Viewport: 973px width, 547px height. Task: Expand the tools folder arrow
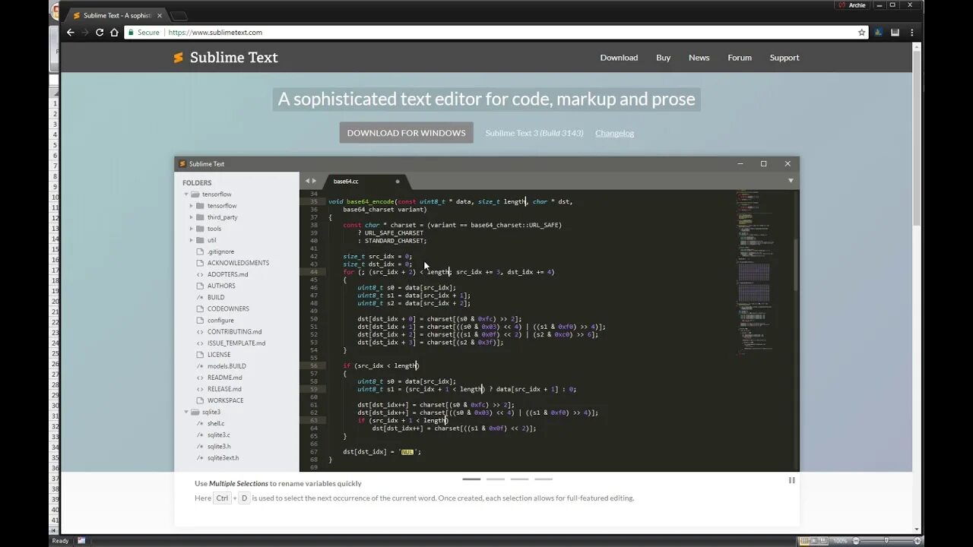click(192, 229)
